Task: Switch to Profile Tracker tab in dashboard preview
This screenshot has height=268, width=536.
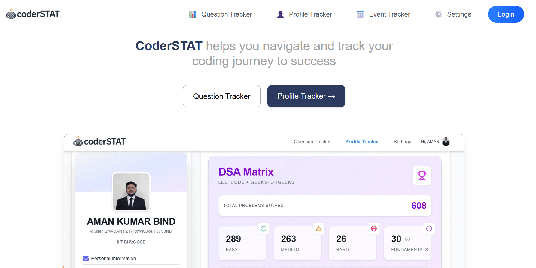Action: click(x=362, y=142)
